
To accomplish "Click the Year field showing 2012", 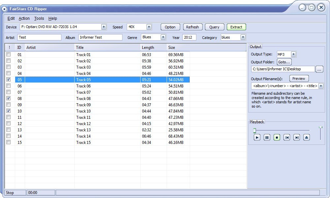I will (x=189, y=37).
